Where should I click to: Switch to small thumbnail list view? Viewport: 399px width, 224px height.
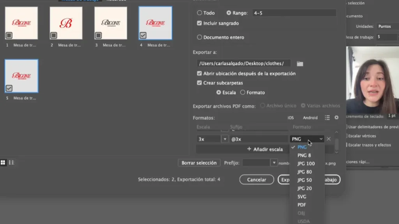click(12, 163)
